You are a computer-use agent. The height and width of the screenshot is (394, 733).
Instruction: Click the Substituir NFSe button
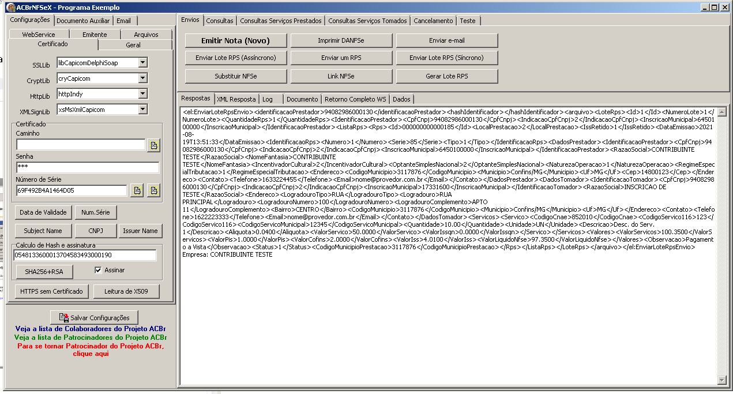point(235,76)
